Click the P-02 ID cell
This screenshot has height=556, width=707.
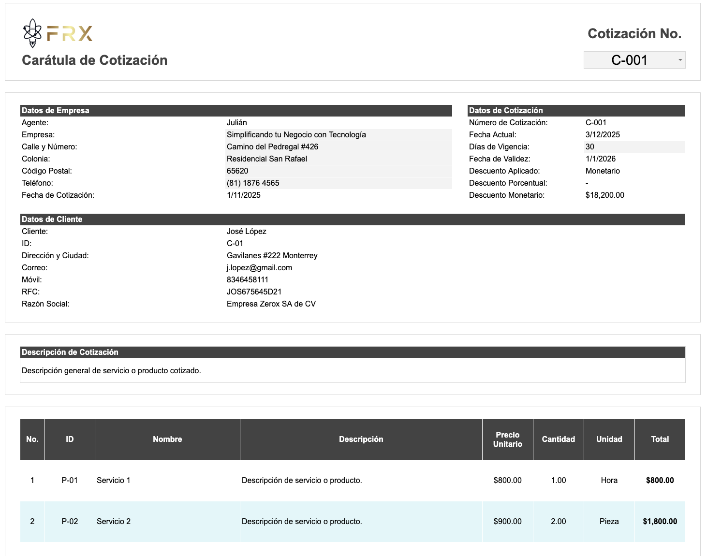(70, 522)
